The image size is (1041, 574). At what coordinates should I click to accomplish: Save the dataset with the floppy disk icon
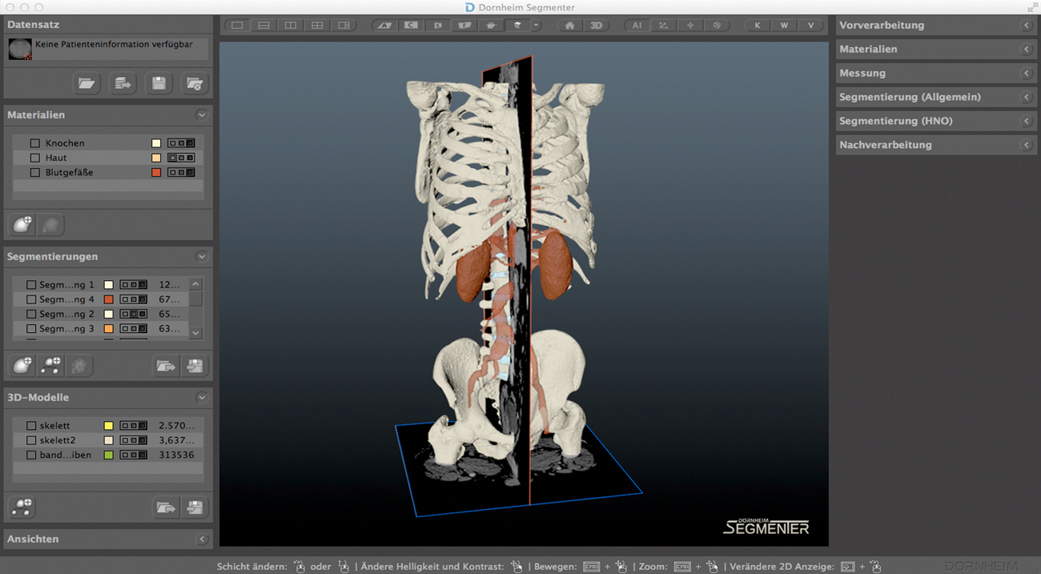(x=159, y=83)
